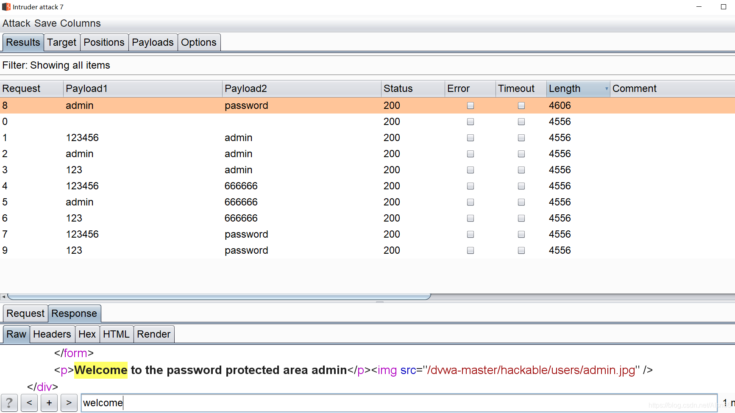Click the Burp Suite icon in title bar
The width and height of the screenshot is (735, 413).
[x=6, y=7]
